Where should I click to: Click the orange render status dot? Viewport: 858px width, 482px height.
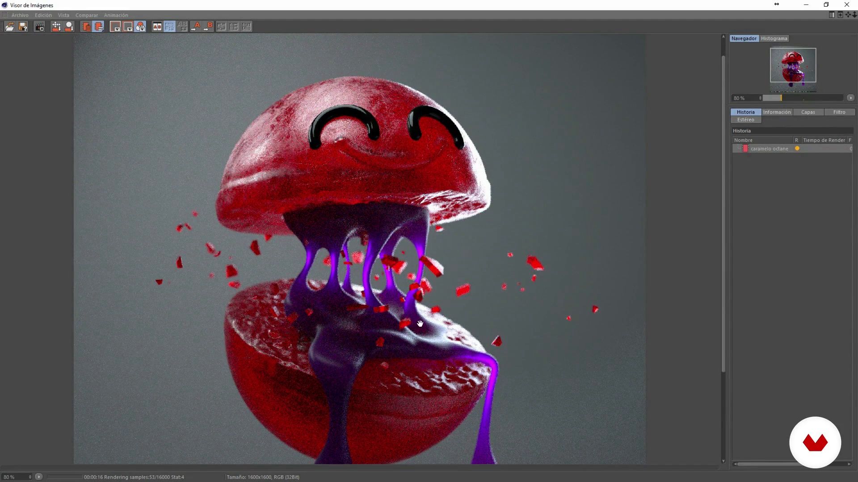click(x=797, y=149)
